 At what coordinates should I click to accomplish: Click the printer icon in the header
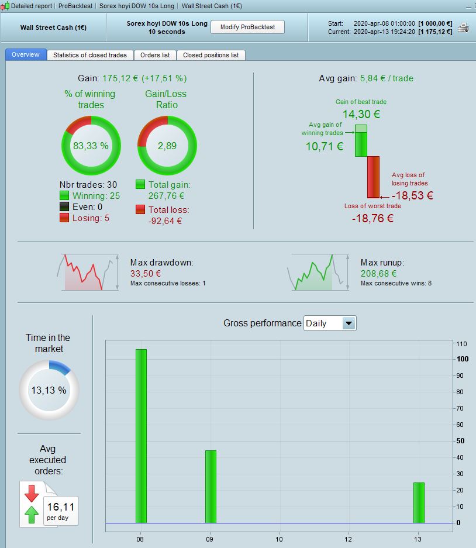tap(463, 27)
